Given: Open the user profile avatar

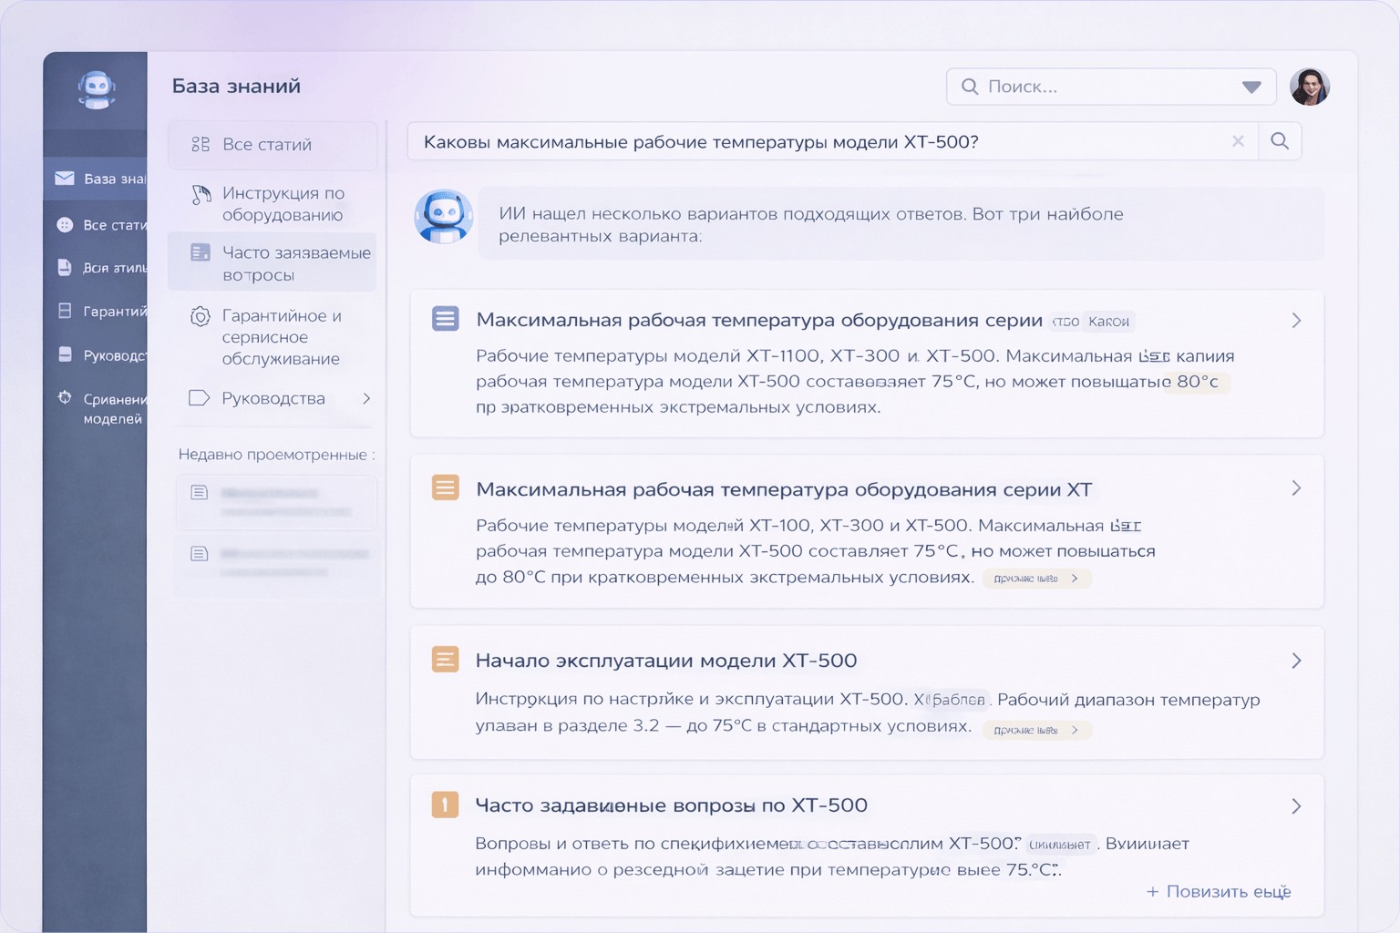Looking at the screenshot, I should 1309,87.
